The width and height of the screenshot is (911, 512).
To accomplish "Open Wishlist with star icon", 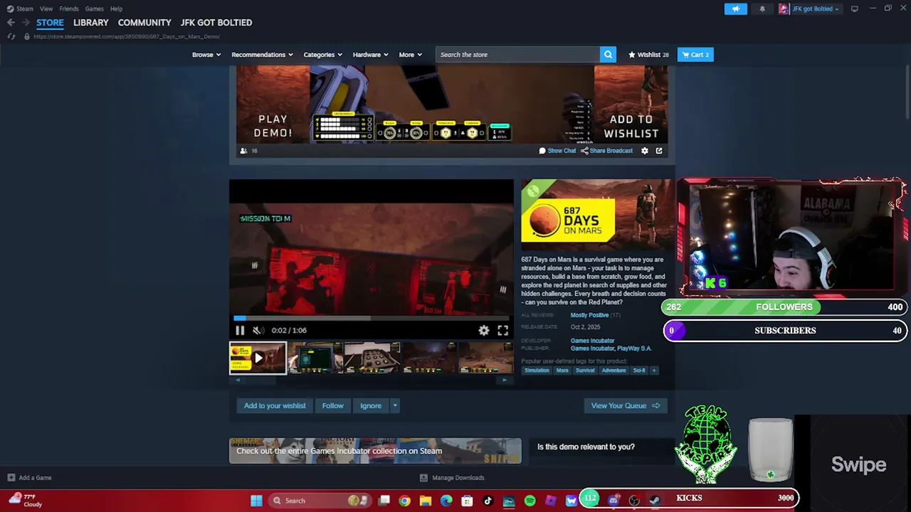I will point(648,55).
